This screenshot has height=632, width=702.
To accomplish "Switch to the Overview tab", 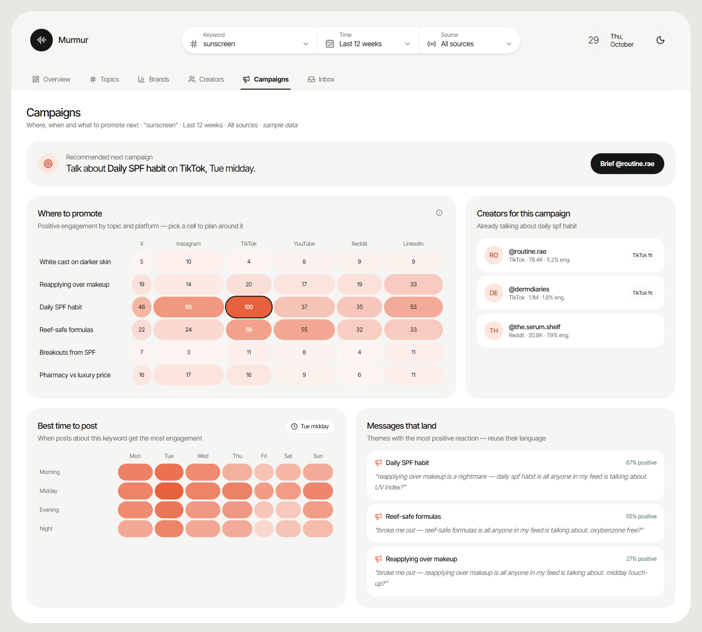I will tap(51, 79).
